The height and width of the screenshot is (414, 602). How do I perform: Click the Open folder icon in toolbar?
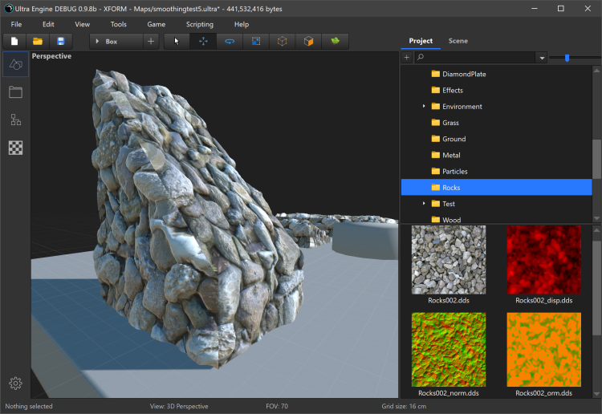[x=37, y=41]
